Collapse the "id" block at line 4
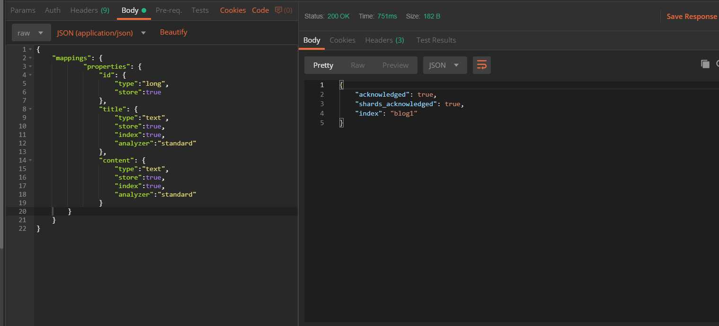This screenshot has height=326, width=719. [30, 75]
